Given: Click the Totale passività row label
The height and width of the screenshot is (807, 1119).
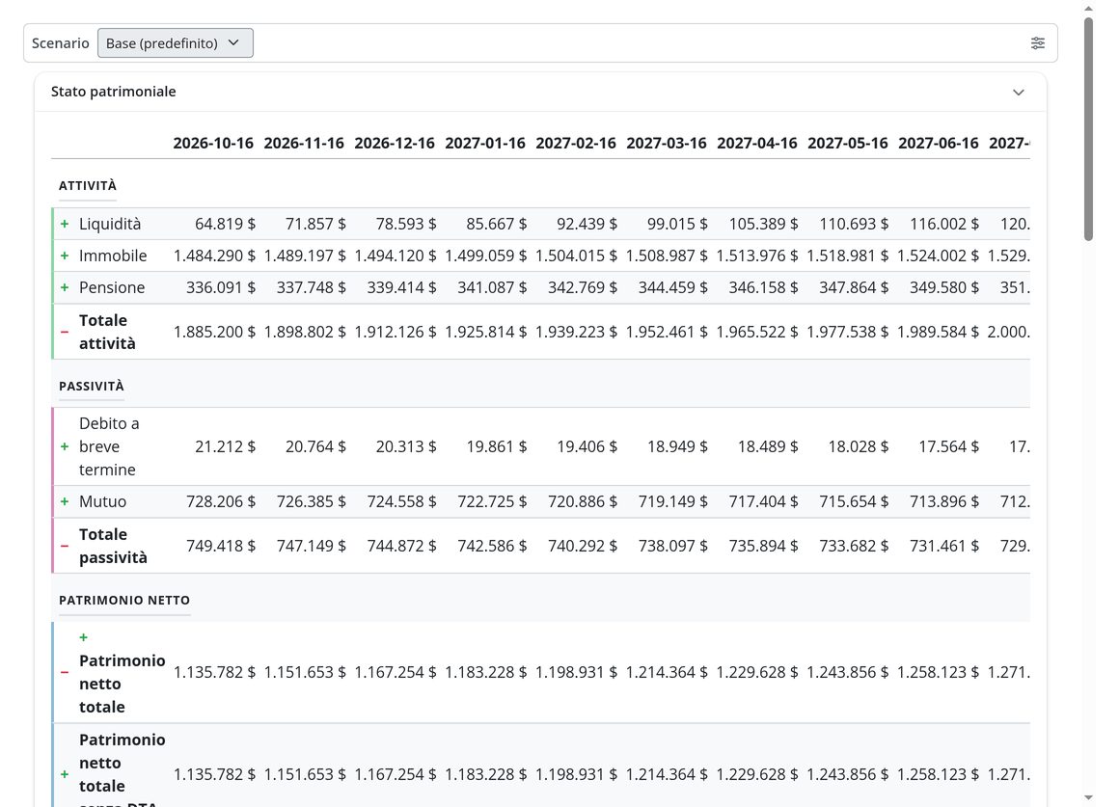Looking at the screenshot, I should tap(114, 546).
